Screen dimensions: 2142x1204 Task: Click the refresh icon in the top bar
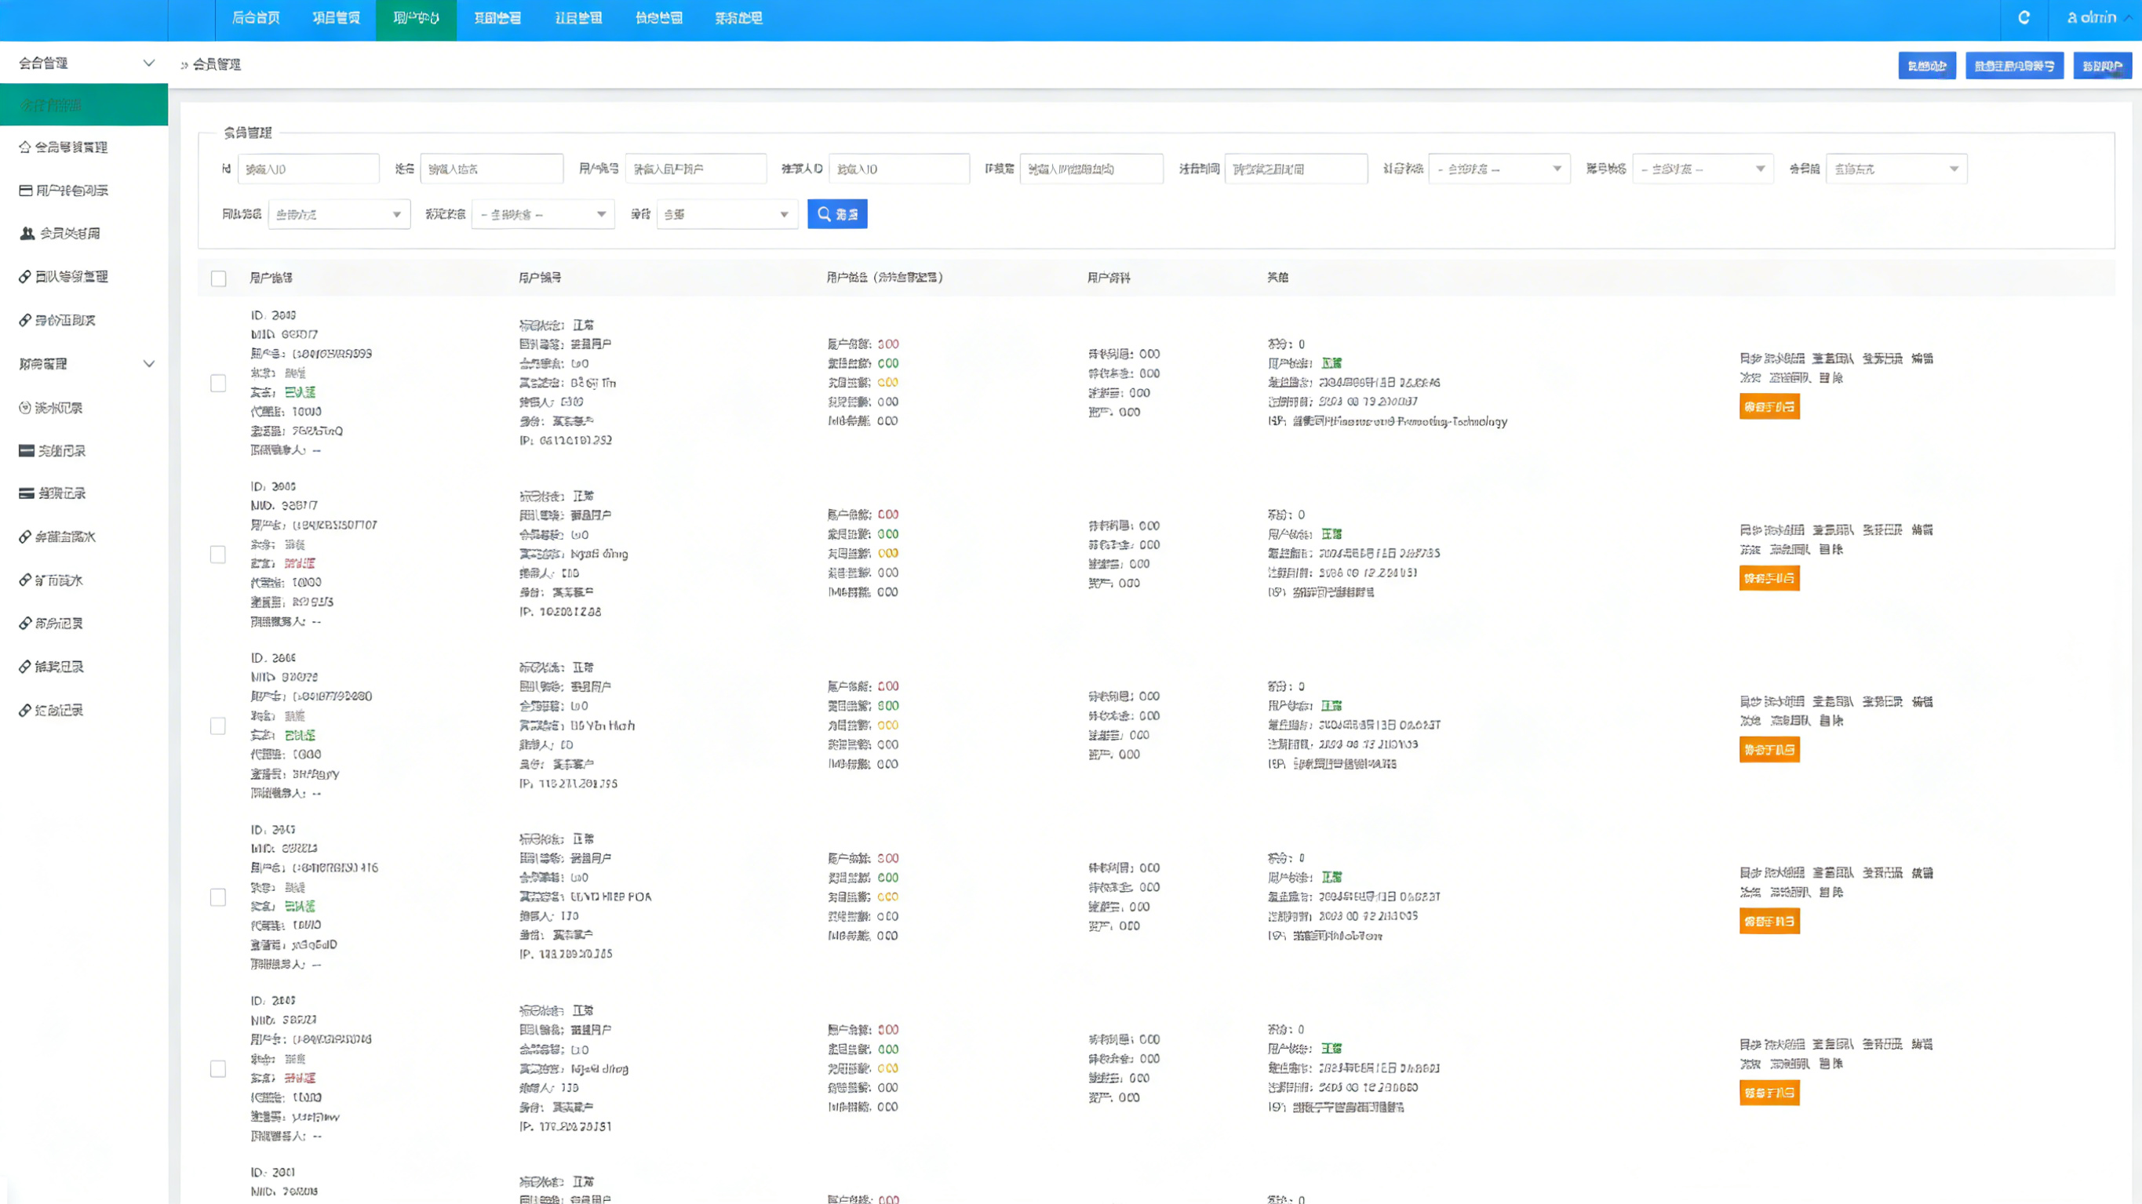point(2023,18)
